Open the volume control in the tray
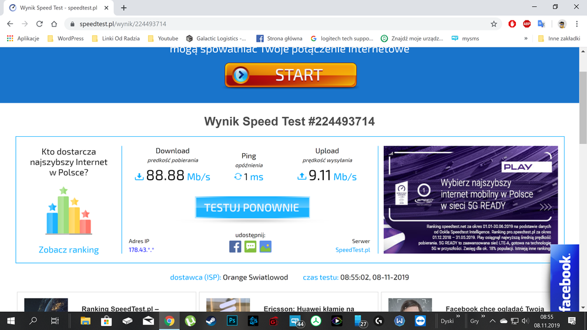This screenshot has height=330, width=587. pyautogui.click(x=525, y=321)
